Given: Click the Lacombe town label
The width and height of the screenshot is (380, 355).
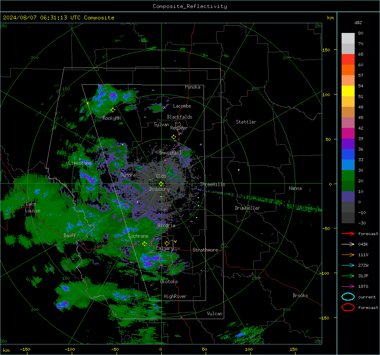Looking at the screenshot, I should click(182, 106).
